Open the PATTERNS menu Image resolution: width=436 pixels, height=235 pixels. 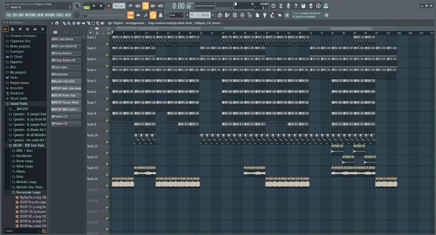[30, 15]
